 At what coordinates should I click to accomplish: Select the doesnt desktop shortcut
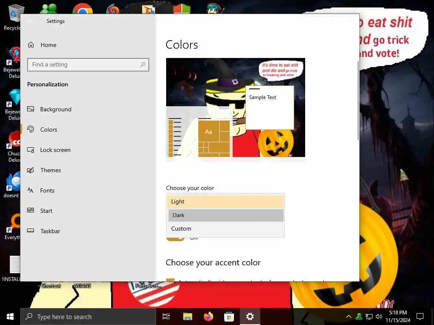[x=11, y=185]
